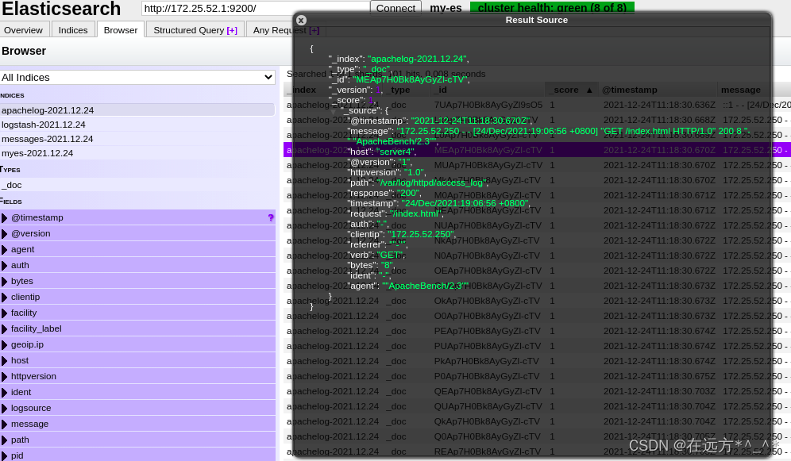Click the message column header
The image size is (791, 461).
(x=754, y=90)
